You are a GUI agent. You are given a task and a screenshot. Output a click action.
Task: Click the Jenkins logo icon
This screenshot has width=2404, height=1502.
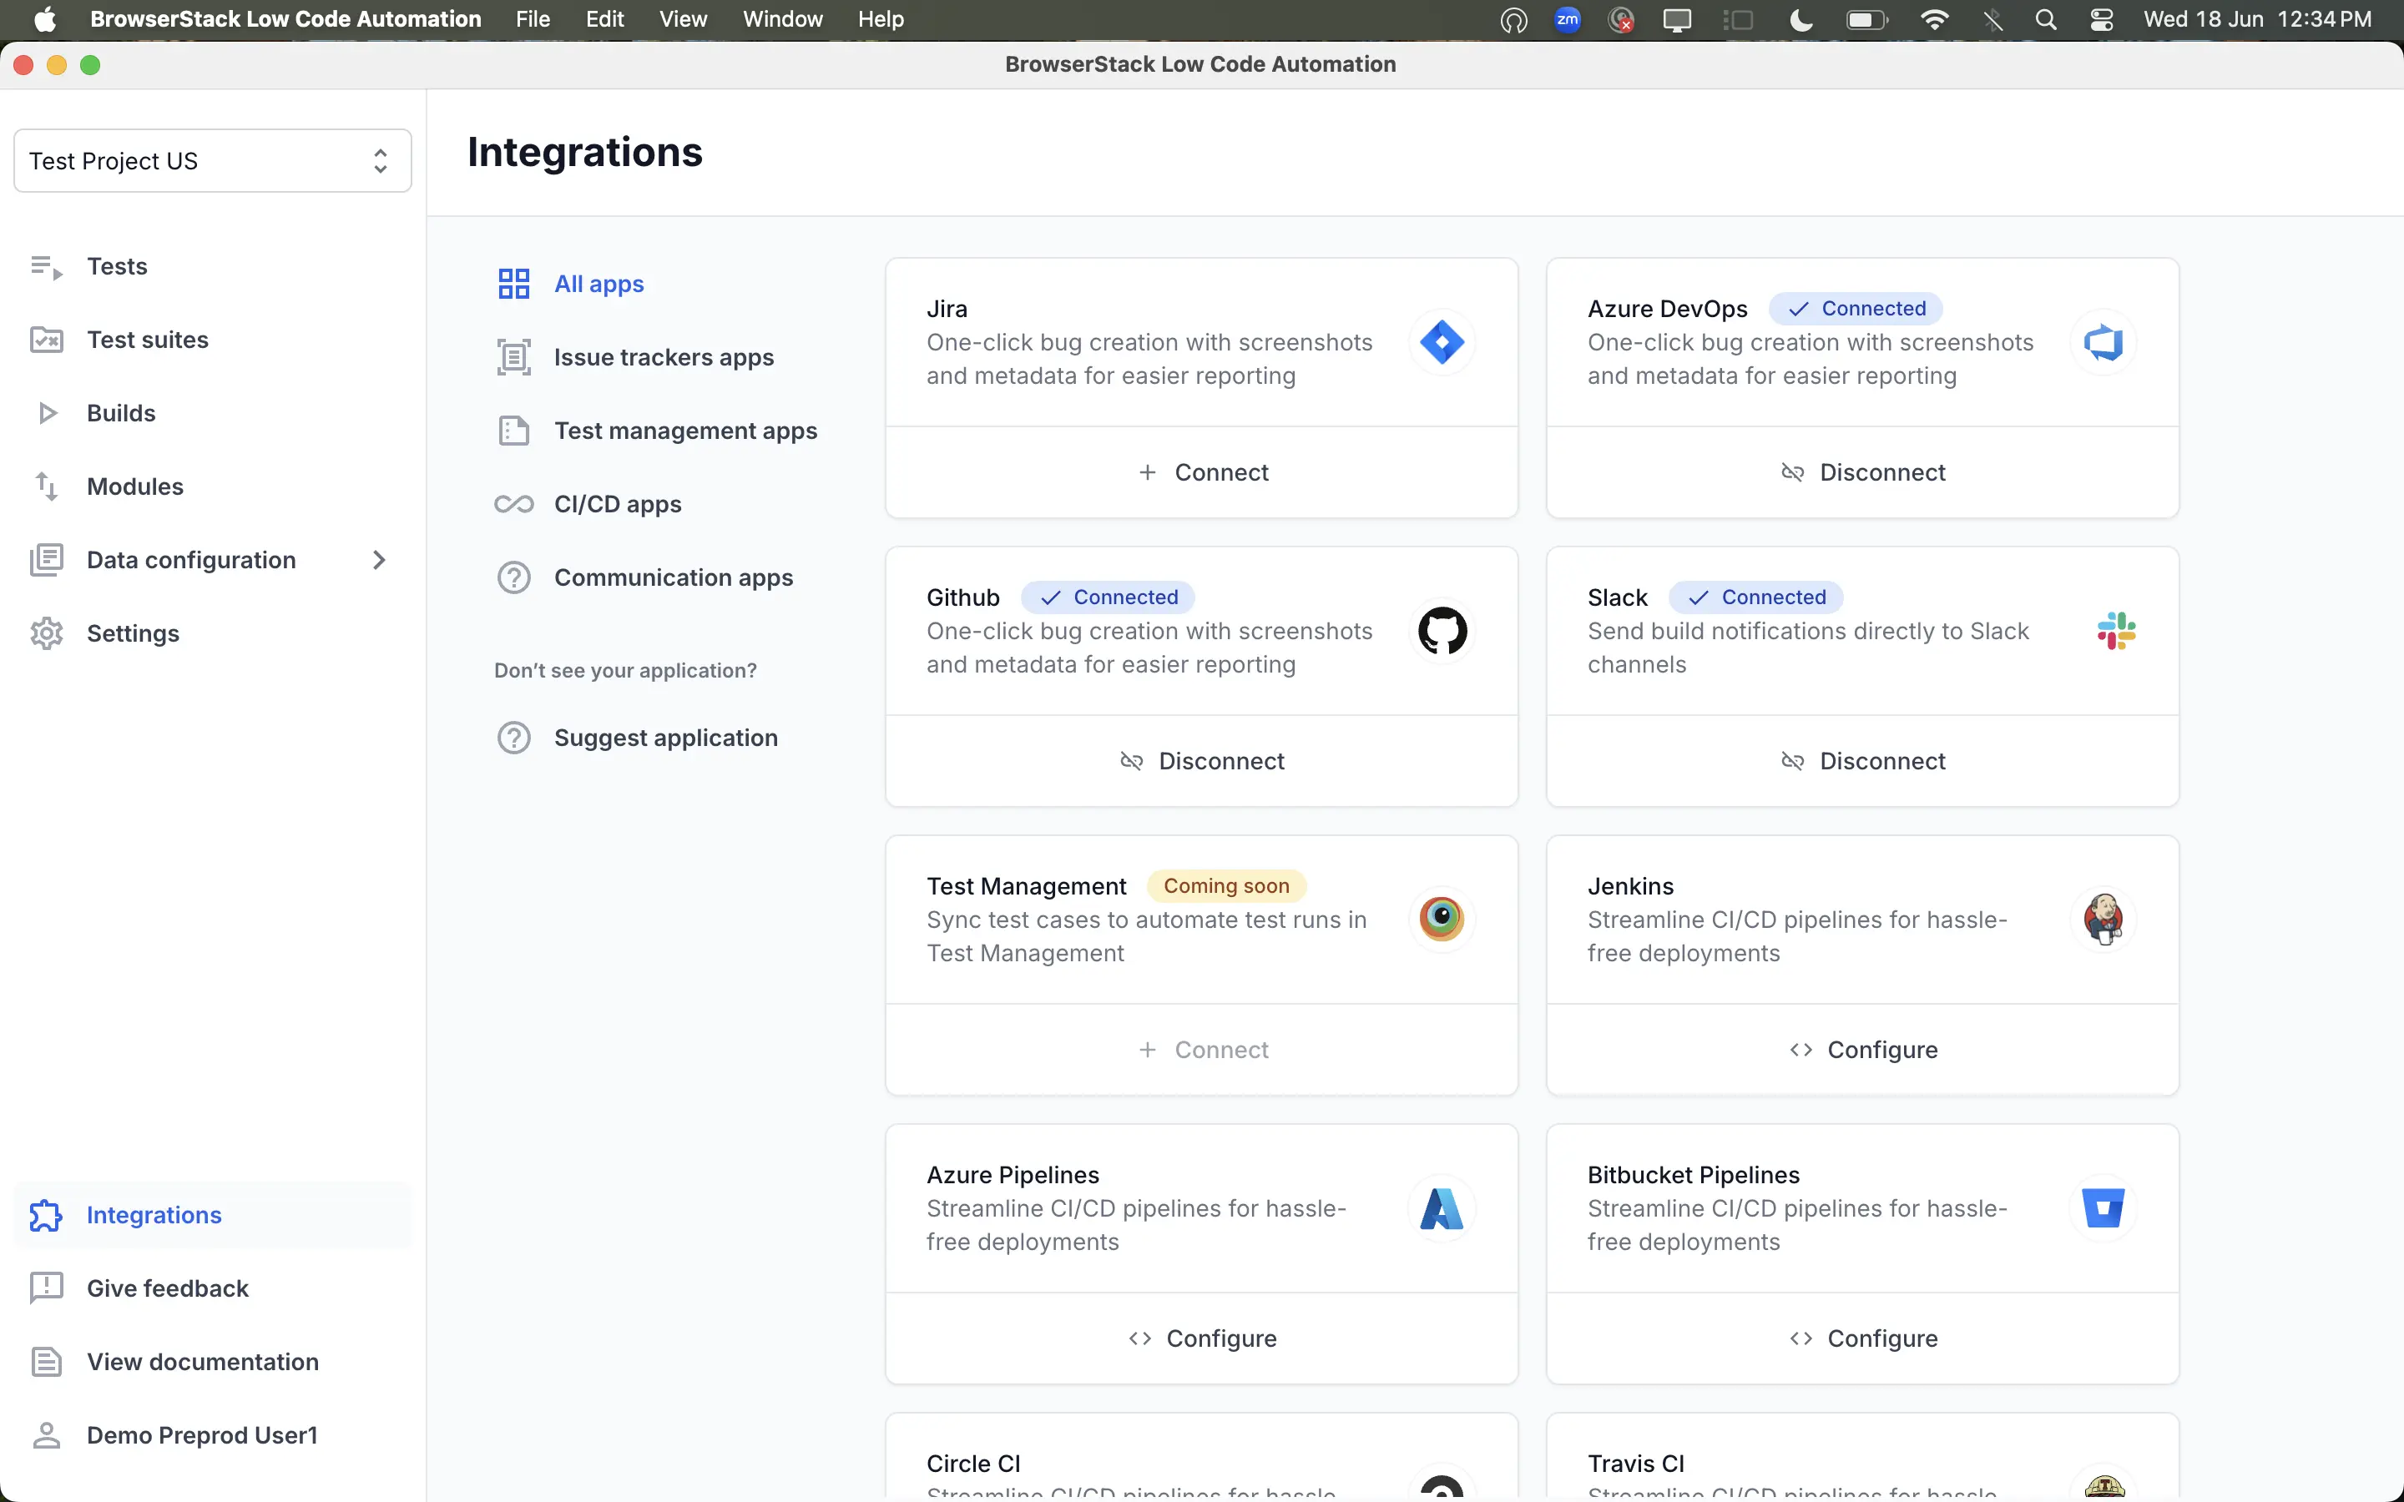click(2103, 919)
